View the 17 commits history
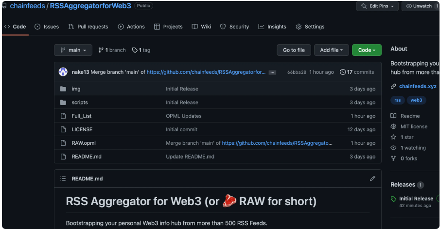The image size is (440, 229). [357, 72]
